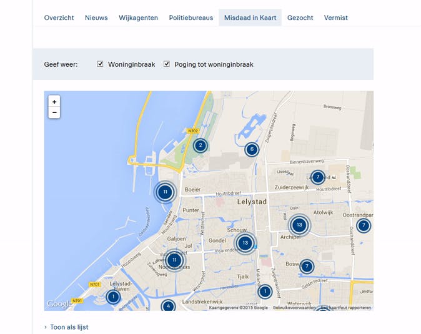This screenshot has width=421, height=334.
Task: Select cluster marker 4 near Landstrekenwijk
Action: (168, 306)
